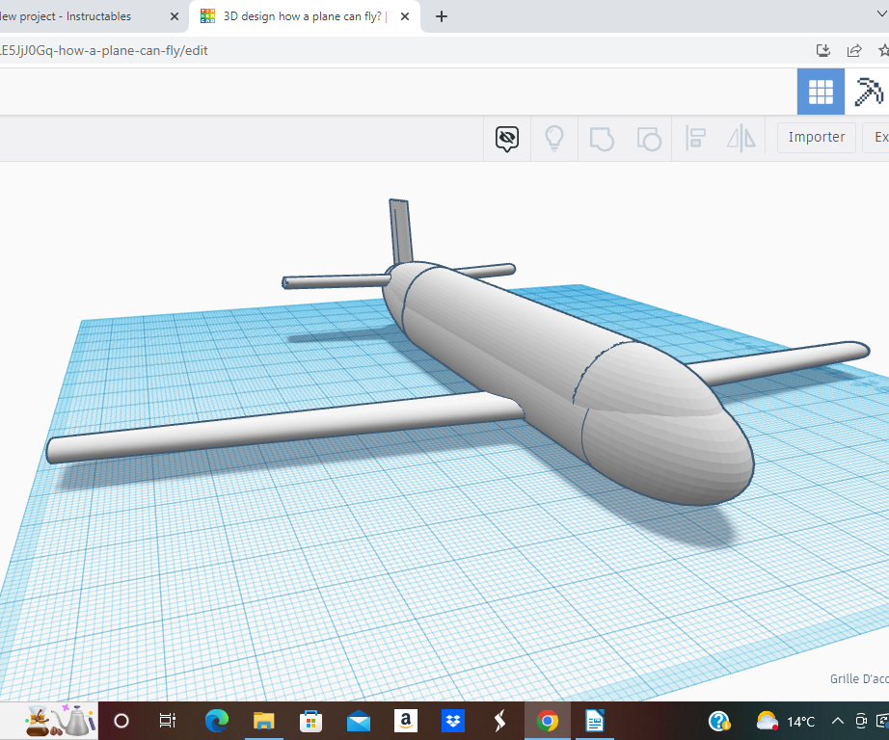Expand hidden icons in the system tray
Image resolution: width=889 pixels, height=740 pixels.
point(837,720)
